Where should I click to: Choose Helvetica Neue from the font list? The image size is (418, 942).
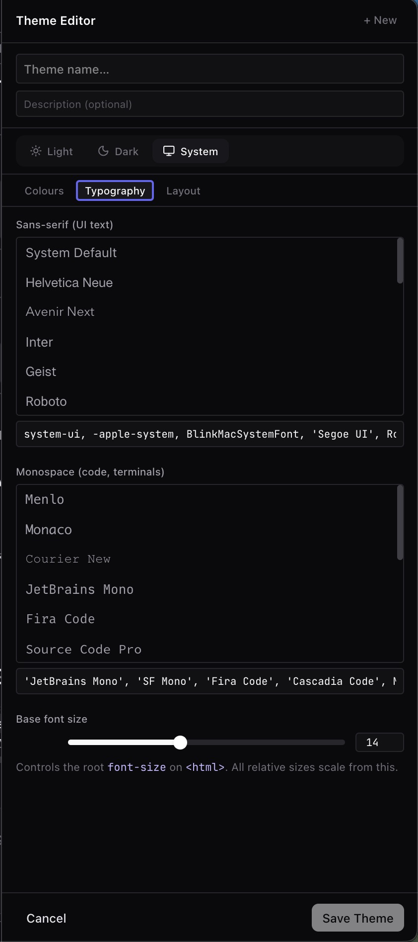69,282
